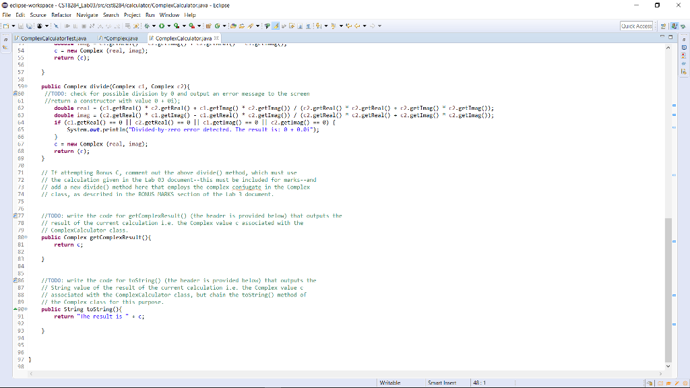690x388 pixels.
Task: Close the ComplexCalculator.java tab
Action: click(x=216, y=38)
